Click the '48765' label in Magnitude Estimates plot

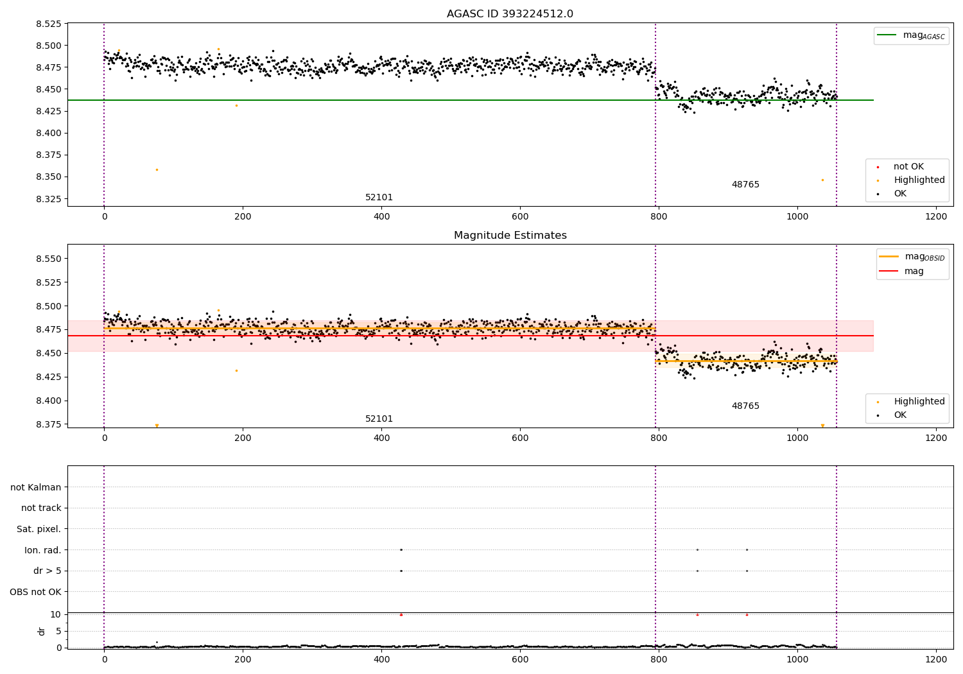pyautogui.click(x=745, y=406)
